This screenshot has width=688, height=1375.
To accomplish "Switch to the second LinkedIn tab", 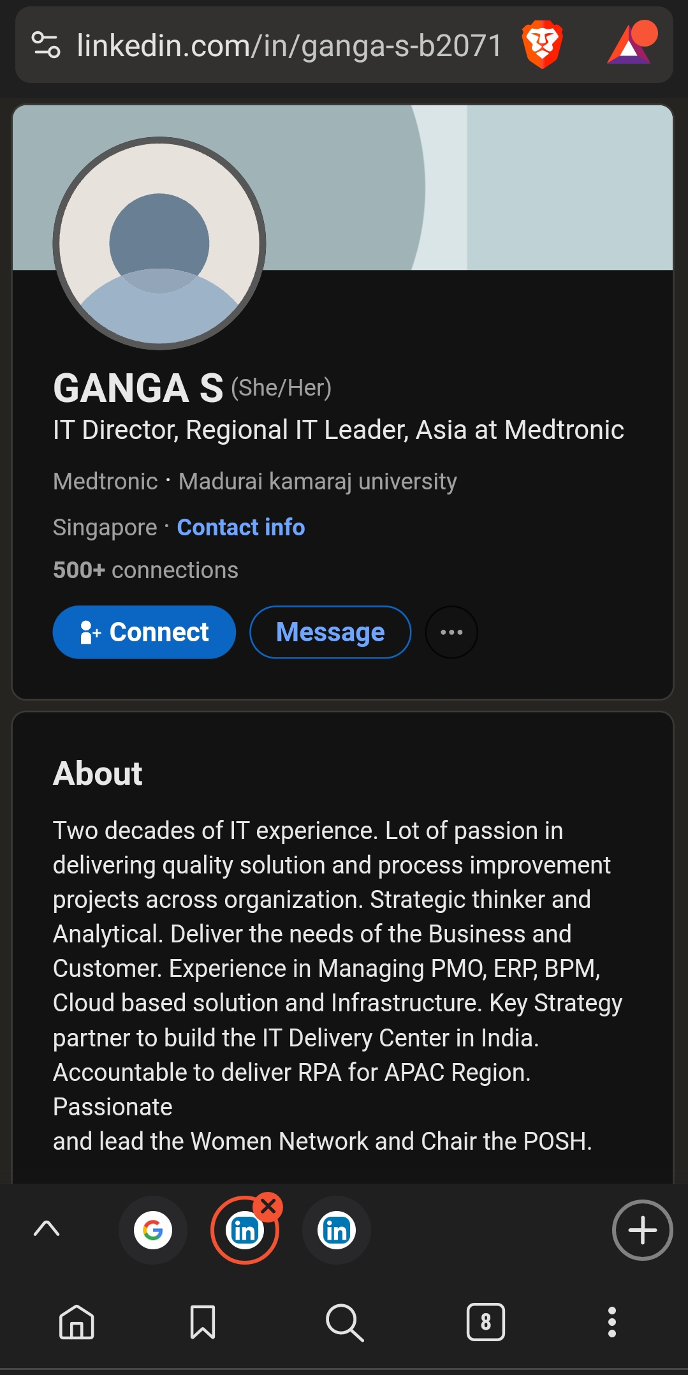I will (x=337, y=1230).
